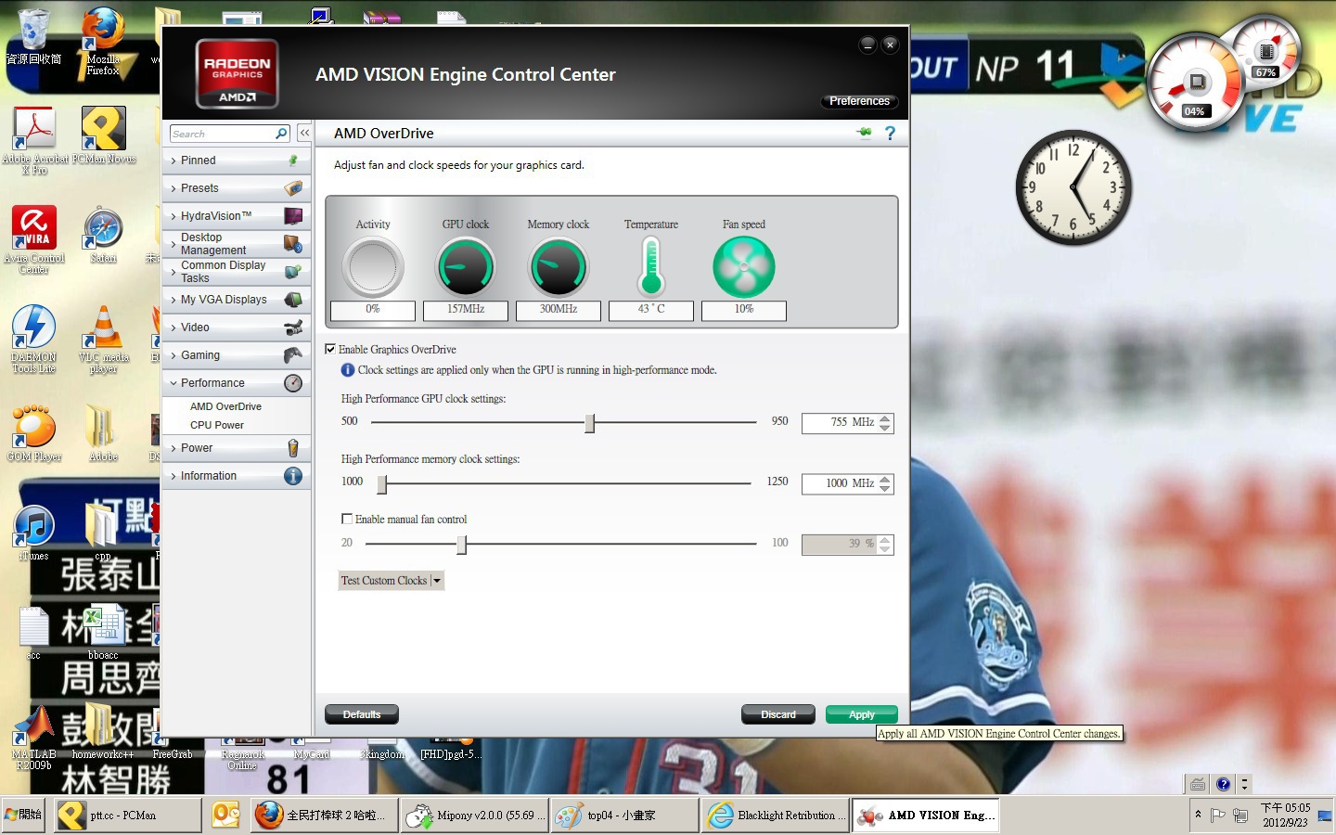The height and width of the screenshot is (835, 1336).
Task: Expand the Power section in sidebar
Action: click(x=237, y=448)
